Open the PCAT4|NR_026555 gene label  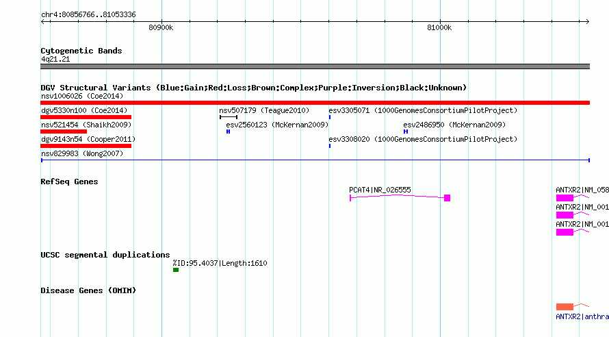pyautogui.click(x=380, y=190)
